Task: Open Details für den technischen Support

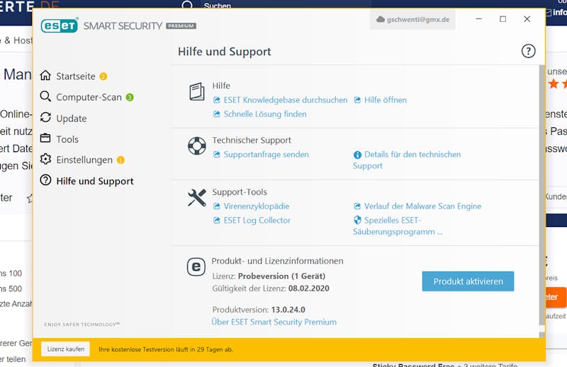Action: pos(407,161)
